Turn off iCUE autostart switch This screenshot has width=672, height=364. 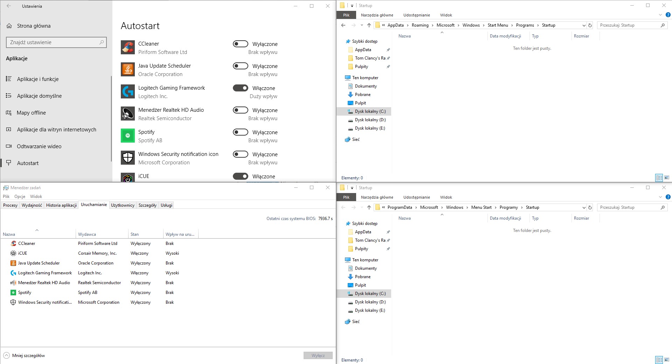pyautogui.click(x=241, y=176)
